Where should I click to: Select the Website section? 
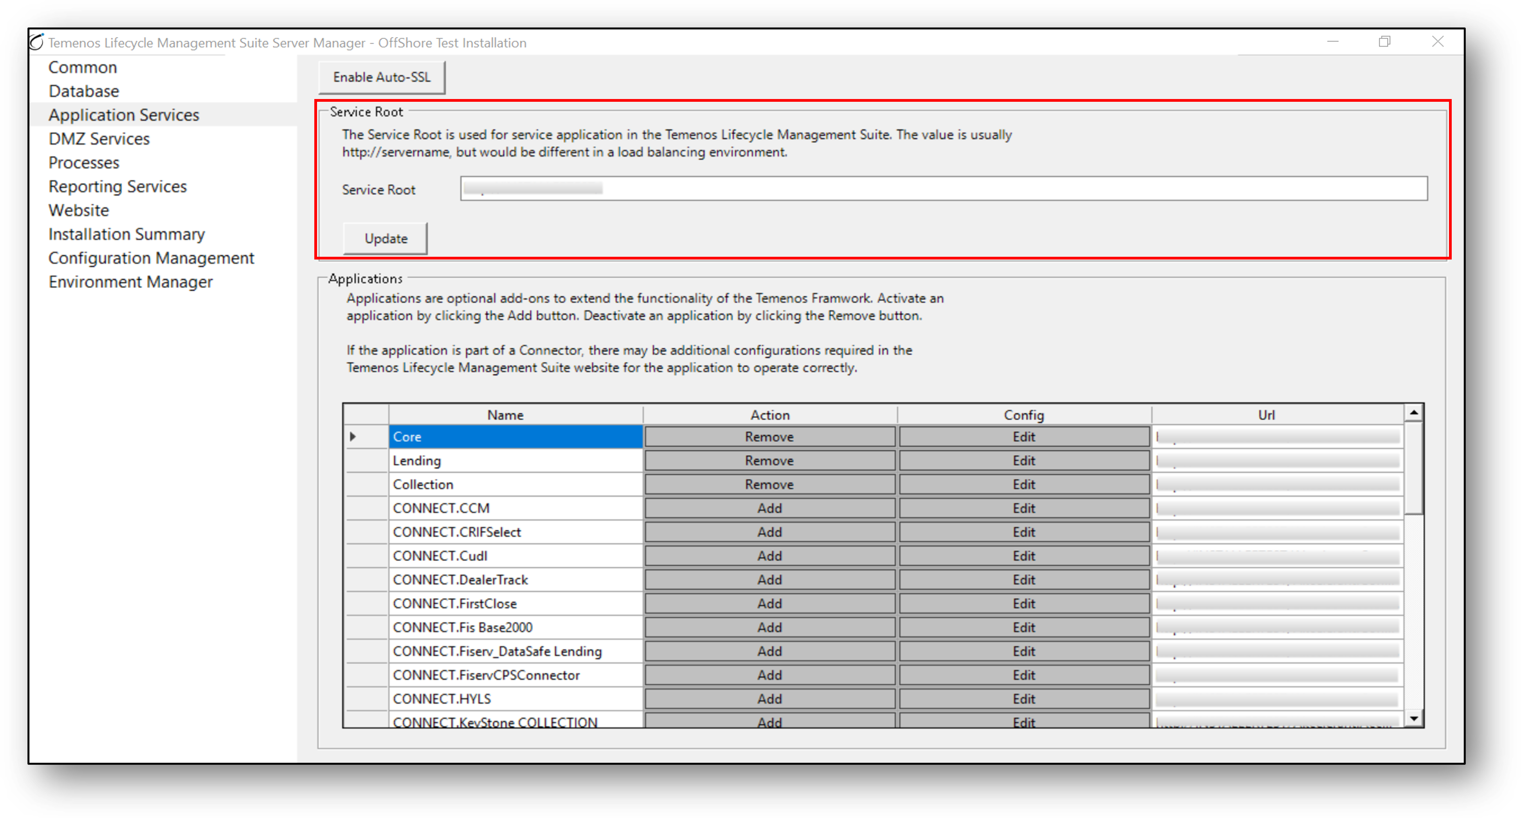(79, 210)
